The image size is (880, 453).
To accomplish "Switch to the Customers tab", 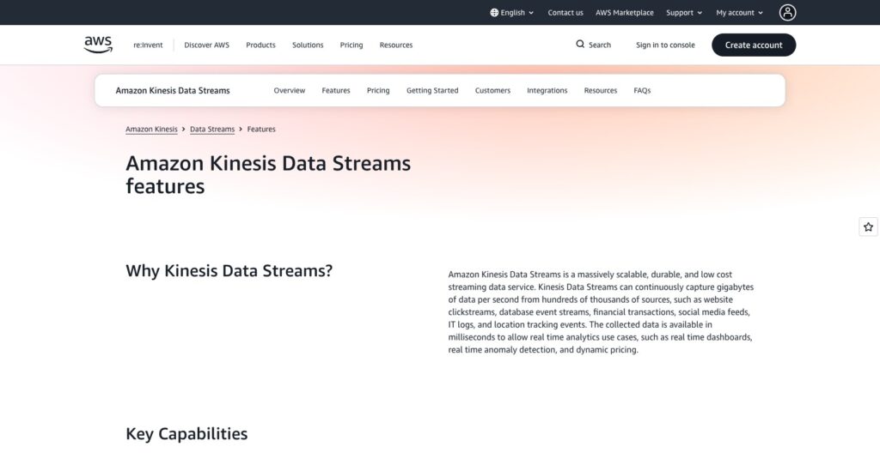I will click(x=492, y=90).
